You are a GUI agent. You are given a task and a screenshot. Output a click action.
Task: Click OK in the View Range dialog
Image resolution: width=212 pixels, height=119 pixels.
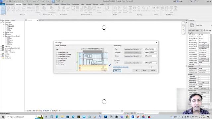[136, 71]
